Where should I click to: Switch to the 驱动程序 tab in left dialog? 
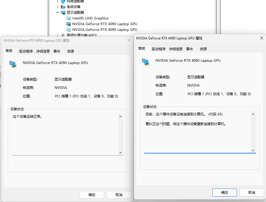click(26, 51)
